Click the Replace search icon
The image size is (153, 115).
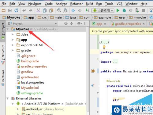[x=65, y=10]
